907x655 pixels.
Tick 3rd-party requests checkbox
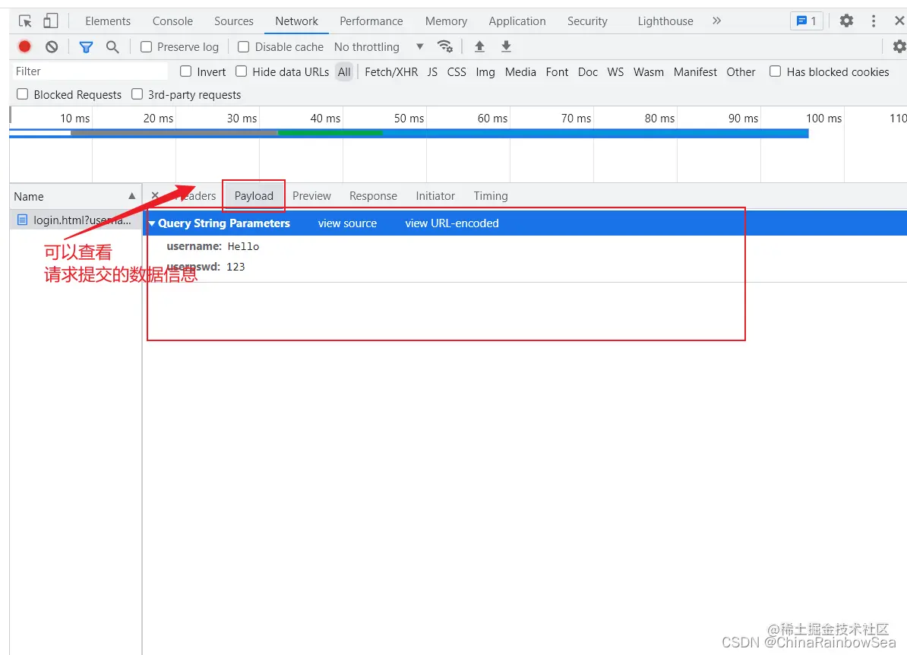(137, 93)
